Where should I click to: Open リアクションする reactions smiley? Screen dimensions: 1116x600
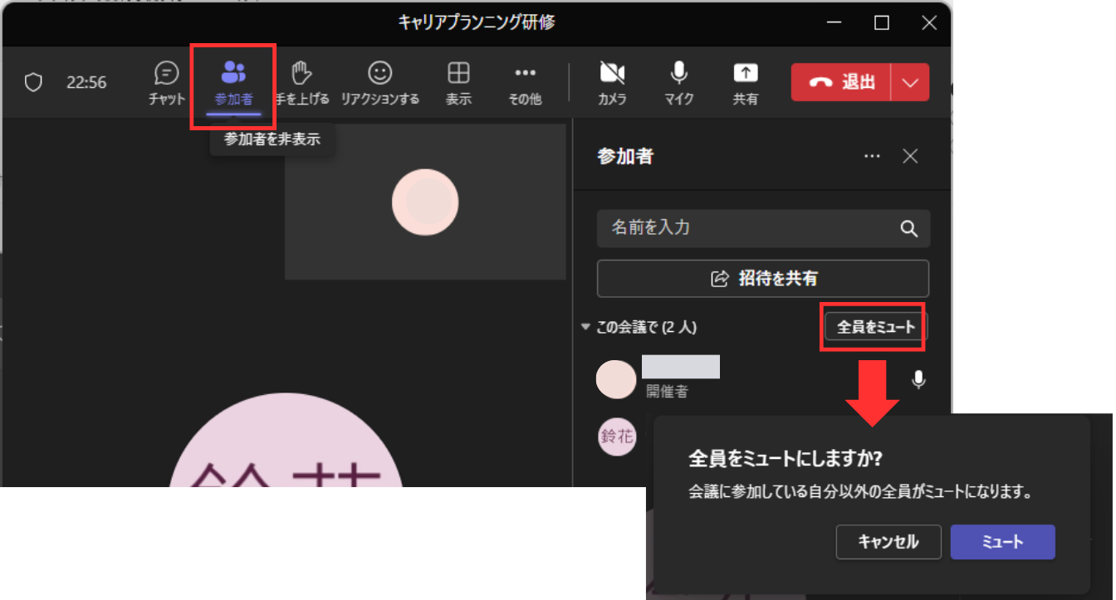379,75
